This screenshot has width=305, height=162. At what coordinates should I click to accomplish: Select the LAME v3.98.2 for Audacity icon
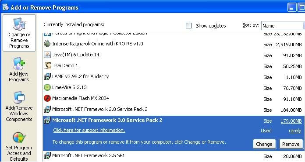pyautogui.click(x=47, y=76)
